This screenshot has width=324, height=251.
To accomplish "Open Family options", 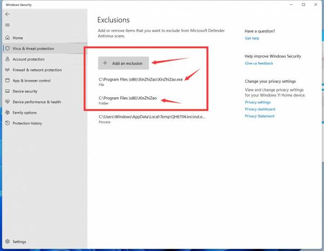I will point(45,113).
